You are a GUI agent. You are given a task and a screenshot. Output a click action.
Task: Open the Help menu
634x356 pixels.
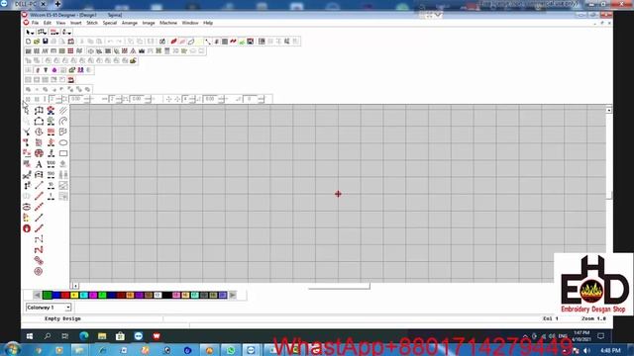point(208,23)
